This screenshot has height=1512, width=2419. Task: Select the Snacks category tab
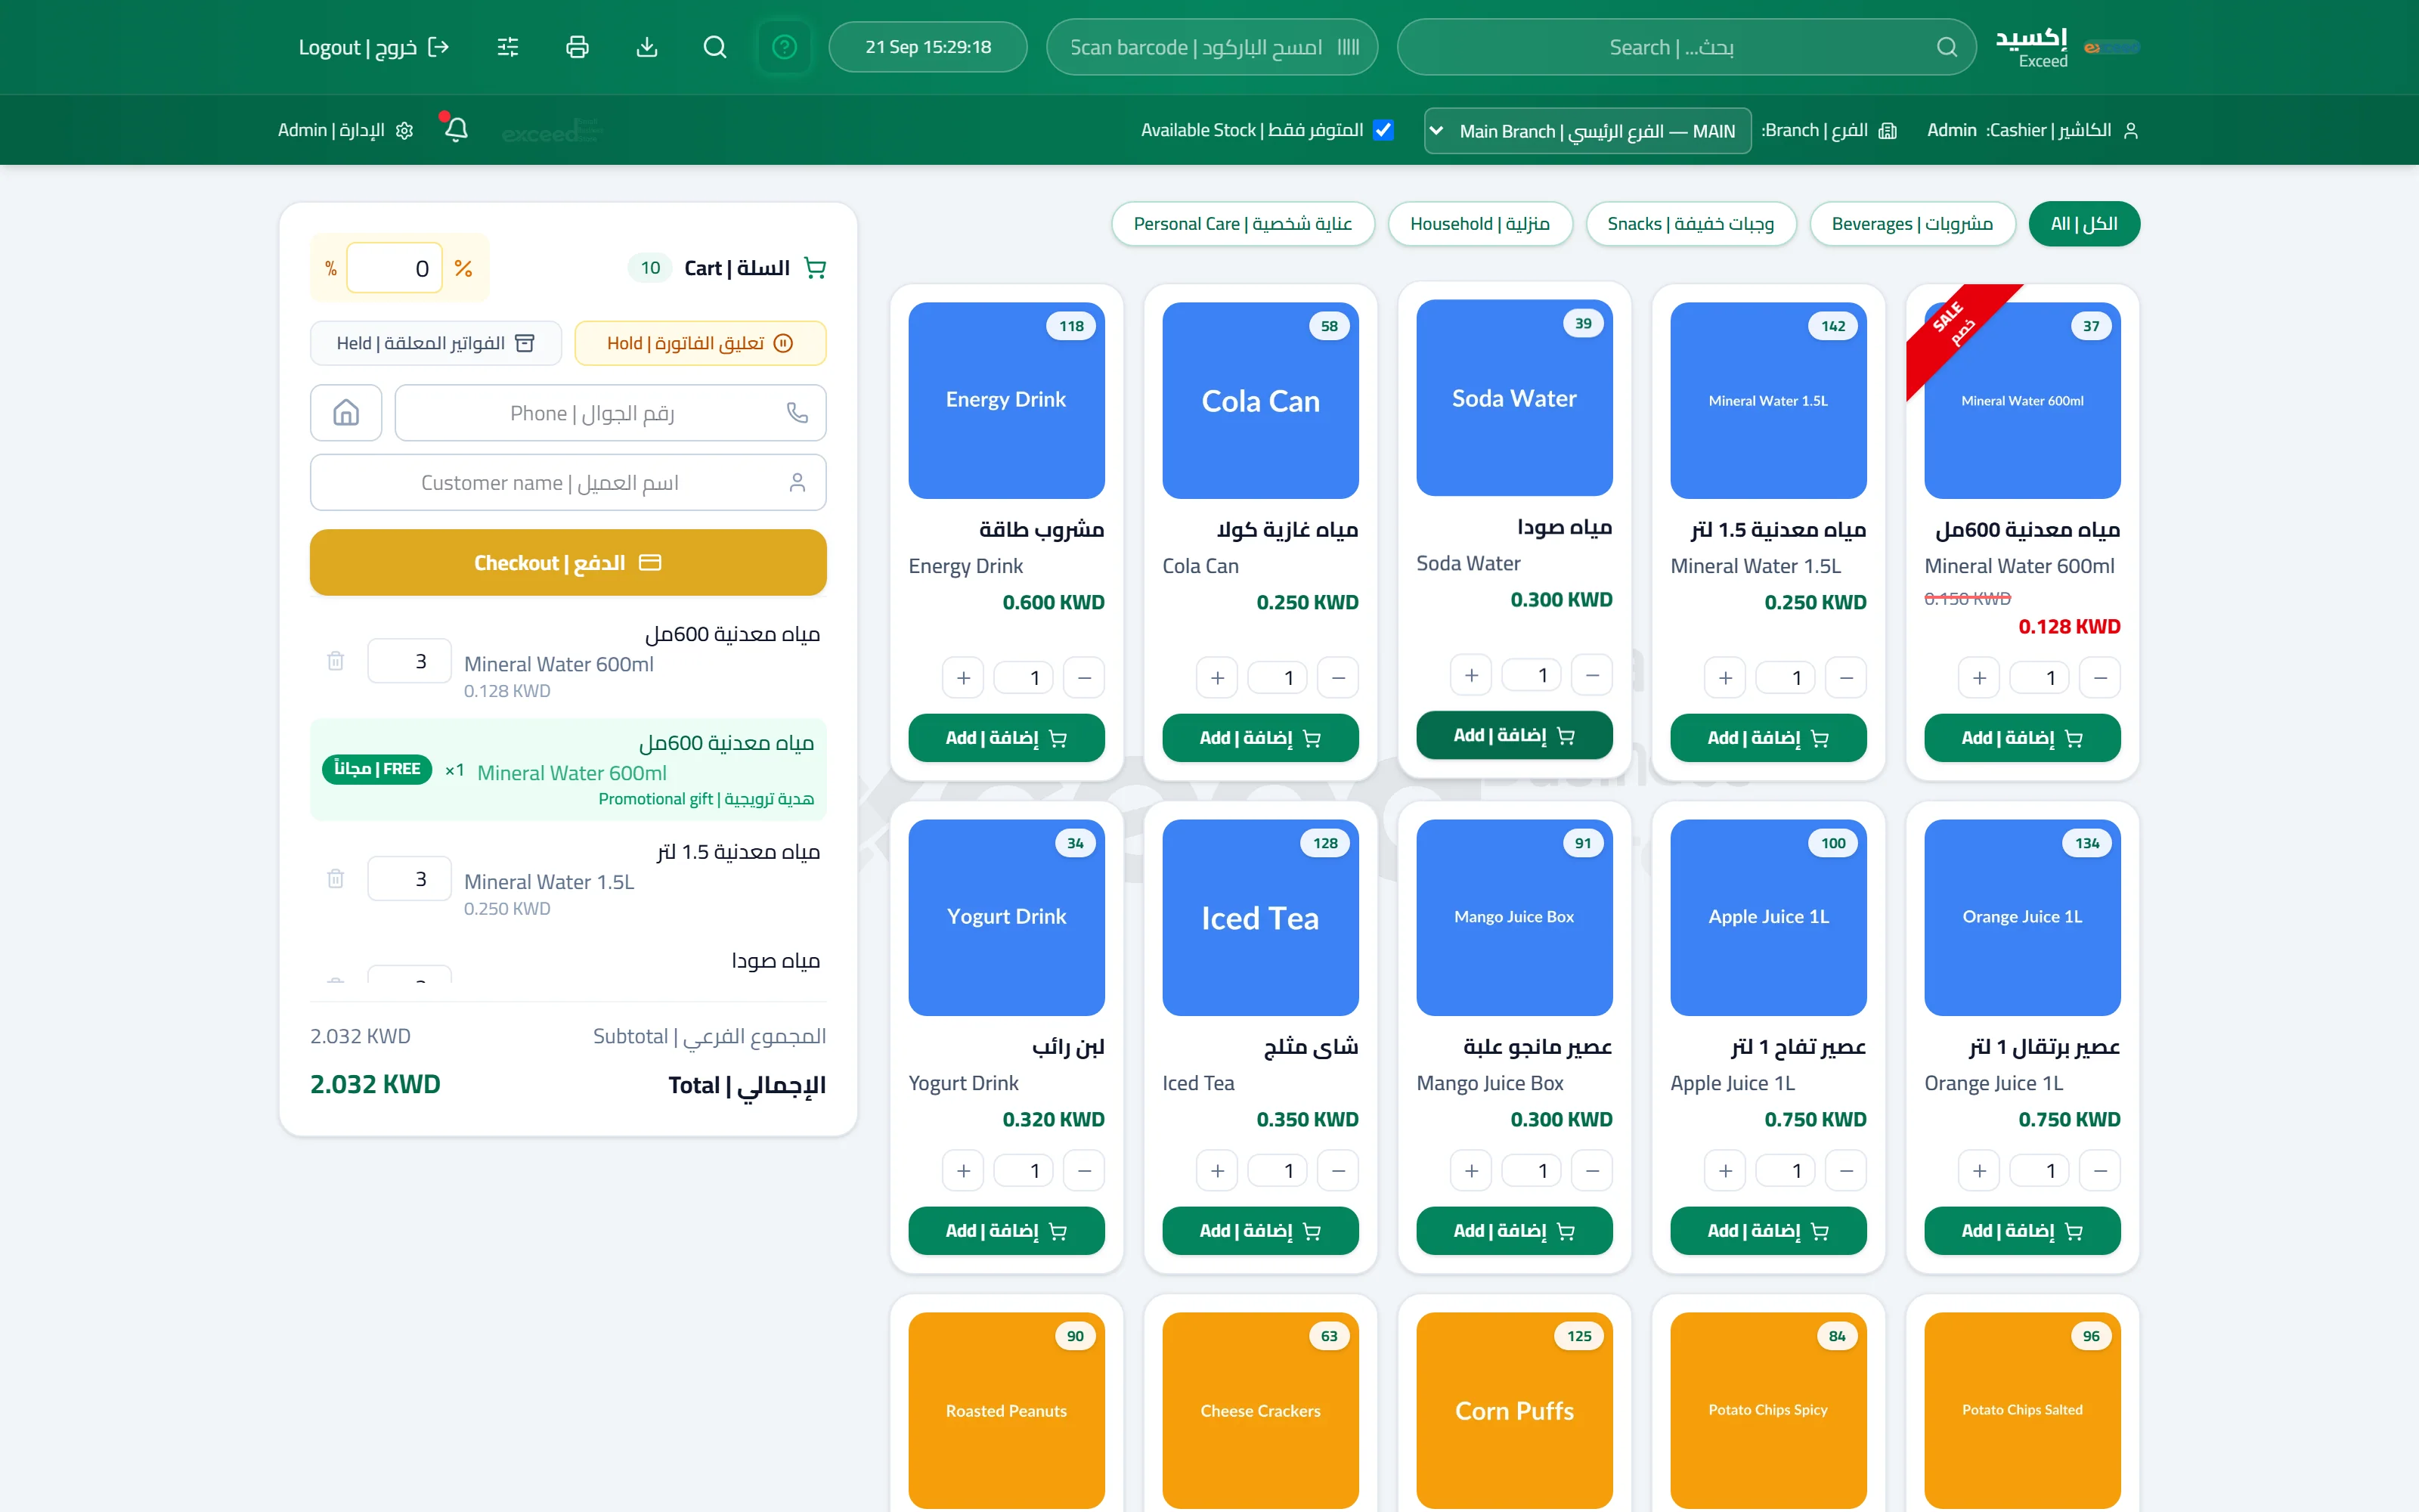coord(1690,224)
